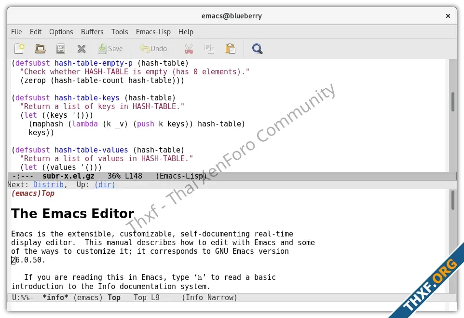This screenshot has width=464, height=318.
Task: Follow the Distrib hyperlink in the Info buffer
Action: [48, 184]
